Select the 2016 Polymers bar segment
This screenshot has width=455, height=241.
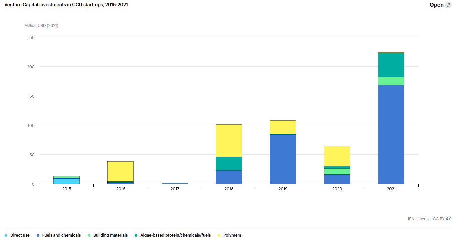coord(120,171)
